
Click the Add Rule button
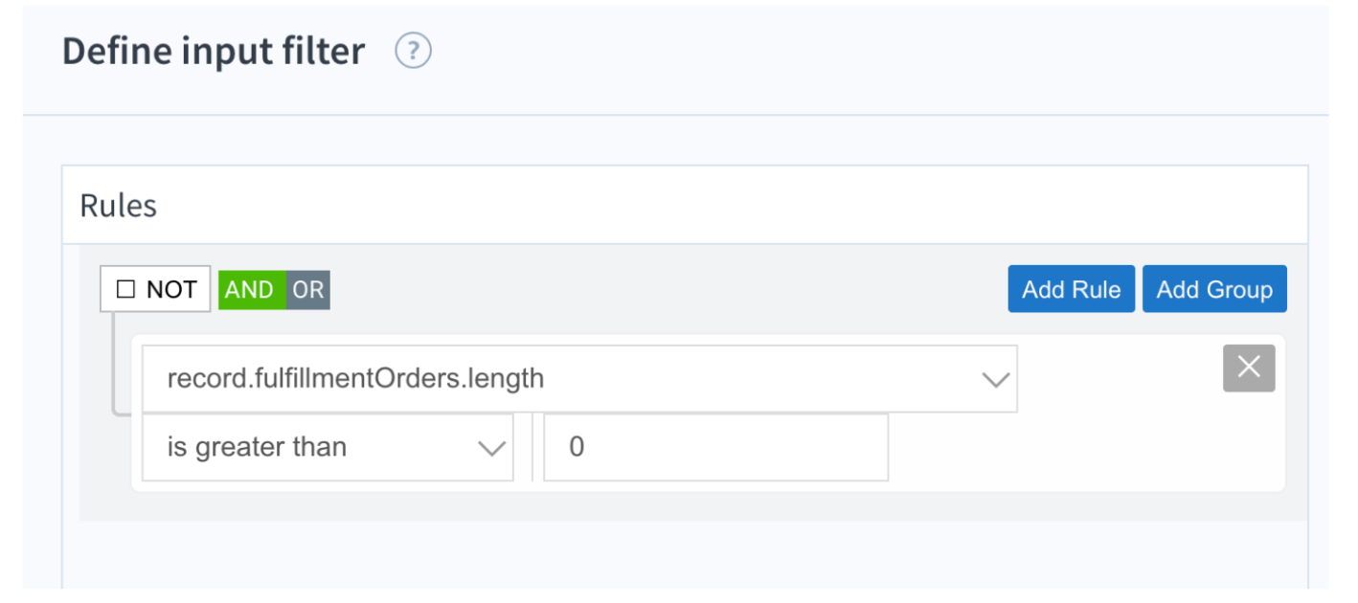pyautogui.click(x=1071, y=289)
